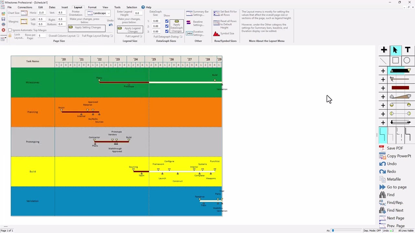This screenshot has width=415, height=233.
Task: Toggle Ignore Automatic Top Margin checkbox
Action: (x=10, y=30)
